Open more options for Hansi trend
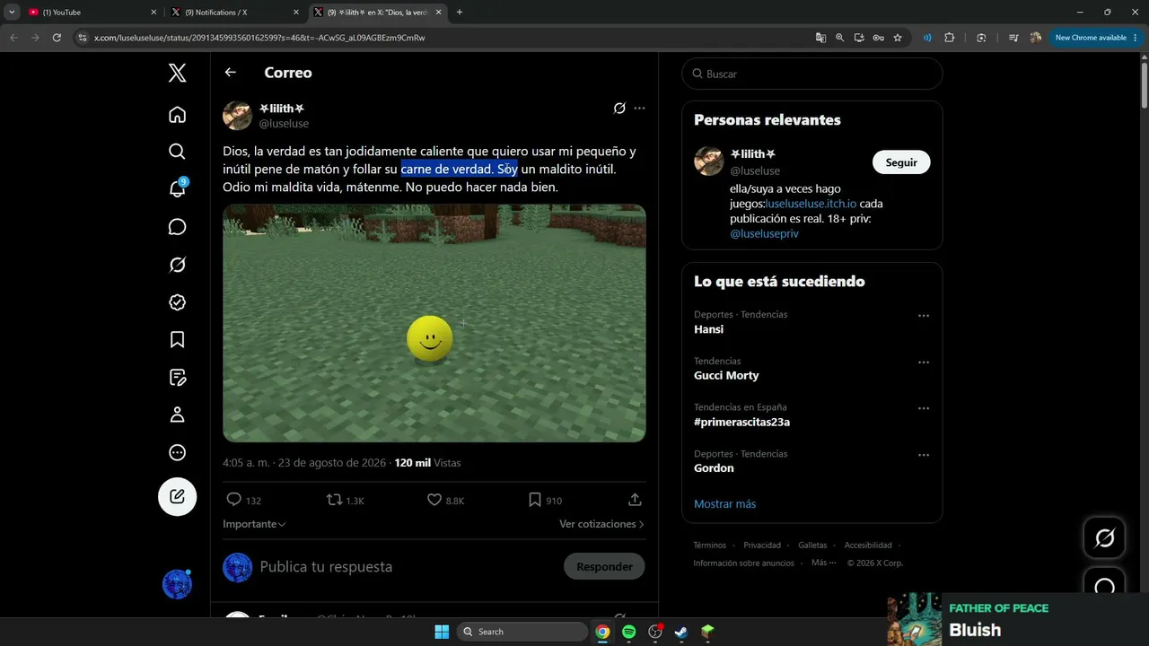The image size is (1149, 646). pos(923,316)
